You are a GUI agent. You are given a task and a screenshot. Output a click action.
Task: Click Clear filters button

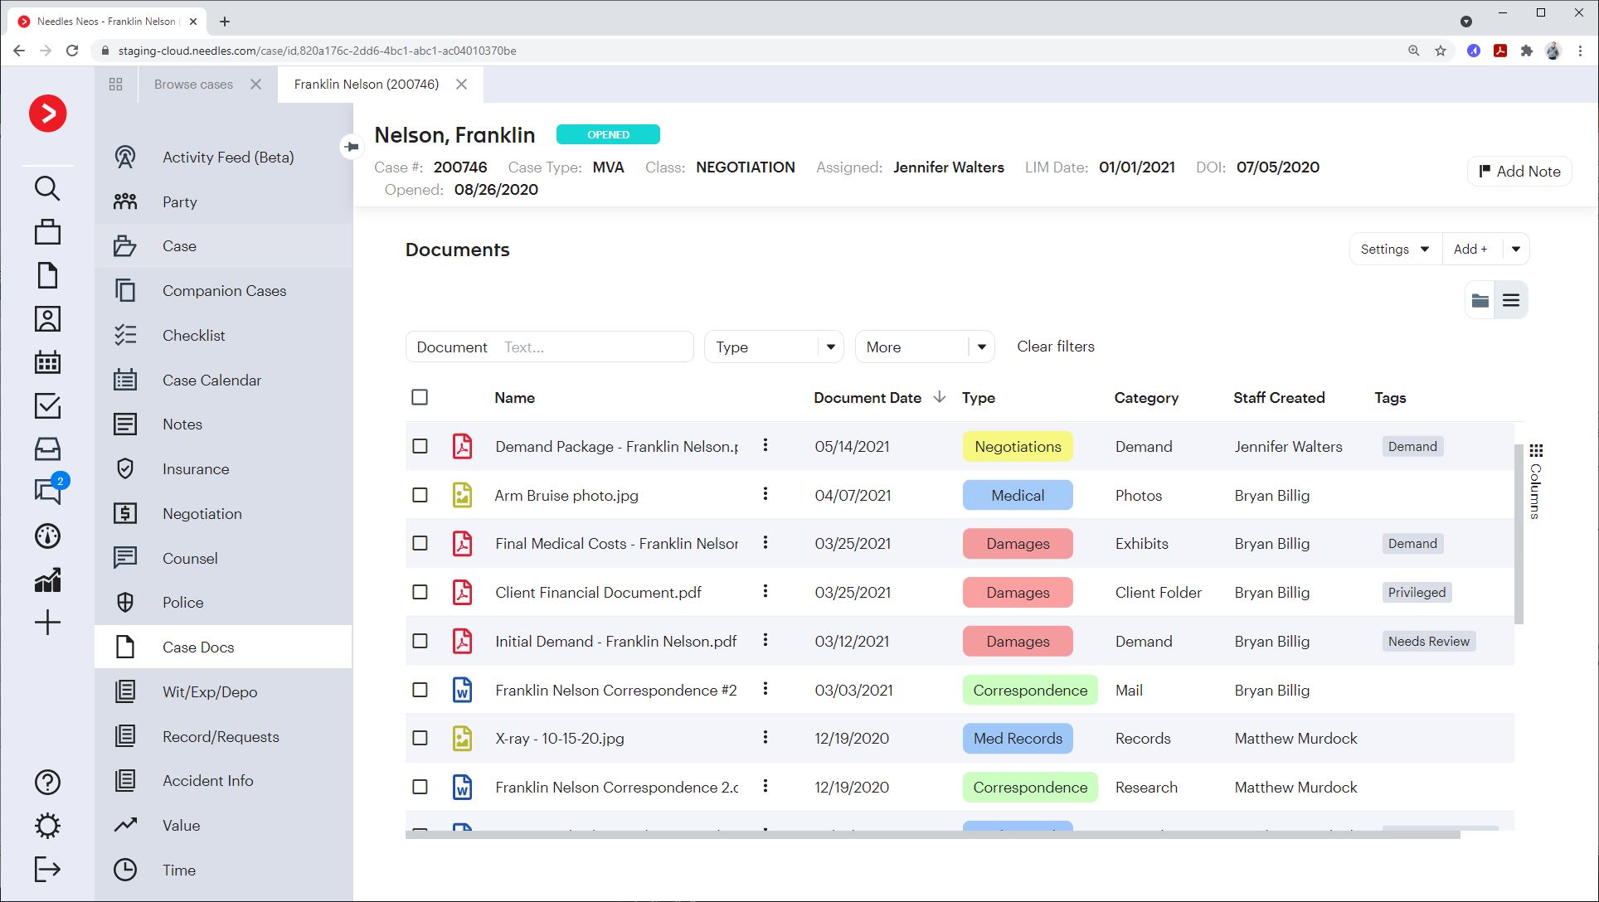(1056, 347)
